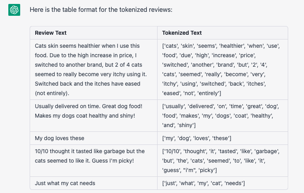Select the Review Text column header
The height and width of the screenshot is (193, 304).
(94, 33)
